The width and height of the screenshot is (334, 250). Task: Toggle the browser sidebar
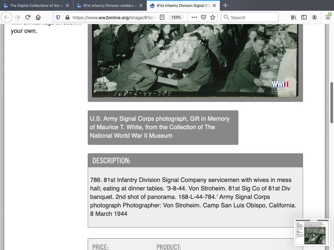click(x=304, y=18)
